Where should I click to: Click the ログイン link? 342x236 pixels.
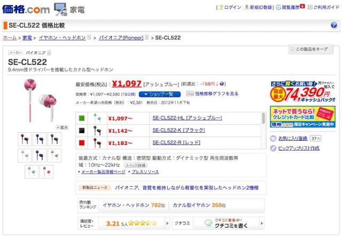pos(232,7)
